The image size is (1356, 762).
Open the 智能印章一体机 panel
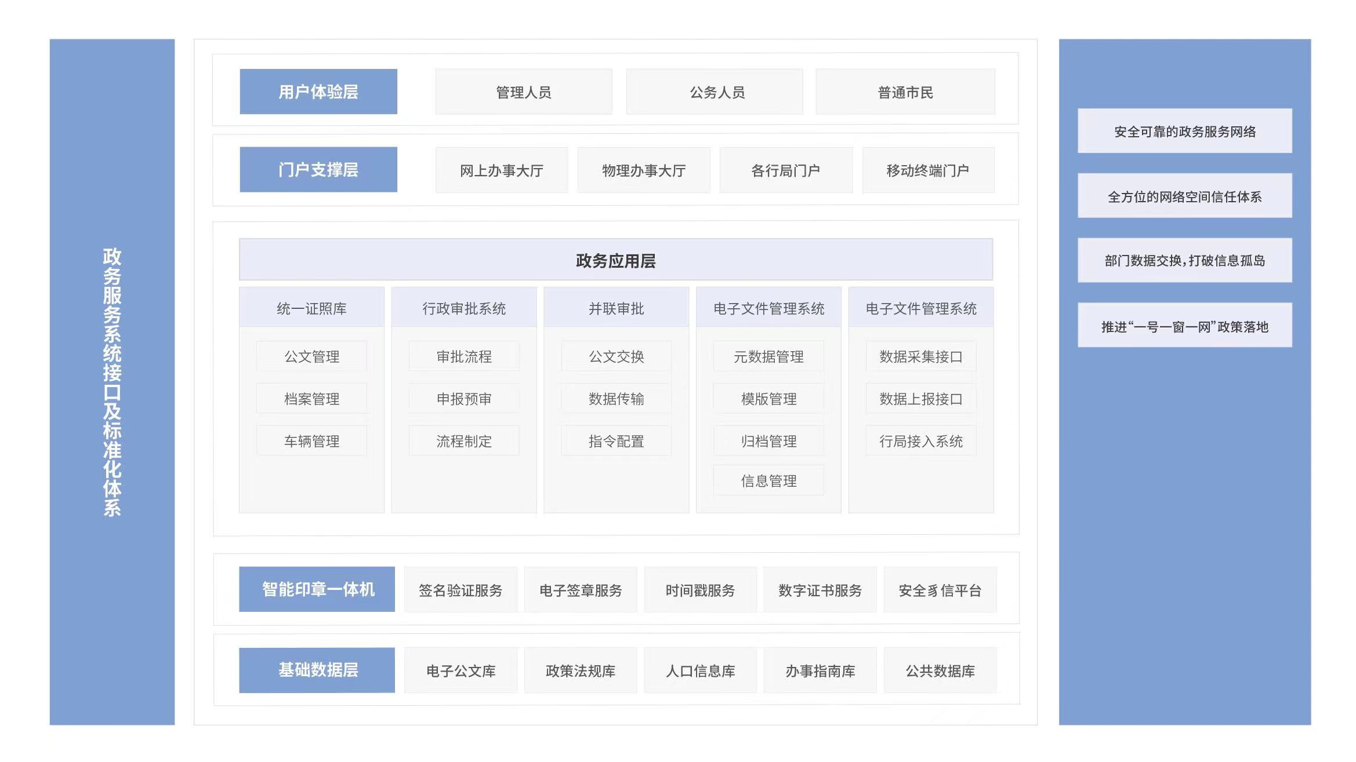click(x=317, y=589)
